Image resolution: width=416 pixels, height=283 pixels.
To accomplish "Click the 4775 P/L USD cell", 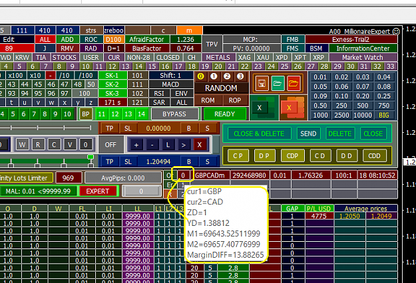I will pyautogui.click(x=319, y=216).
